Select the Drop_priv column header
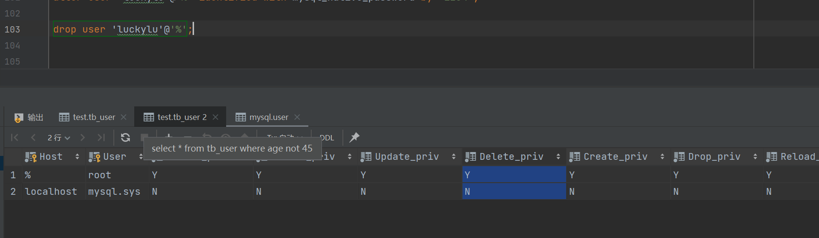 [713, 156]
